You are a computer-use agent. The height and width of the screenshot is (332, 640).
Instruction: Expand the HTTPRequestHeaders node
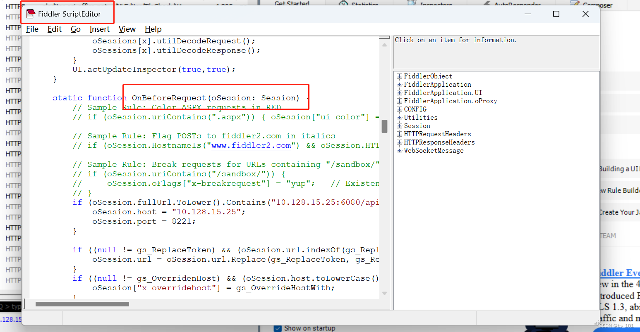[x=400, y=134]
